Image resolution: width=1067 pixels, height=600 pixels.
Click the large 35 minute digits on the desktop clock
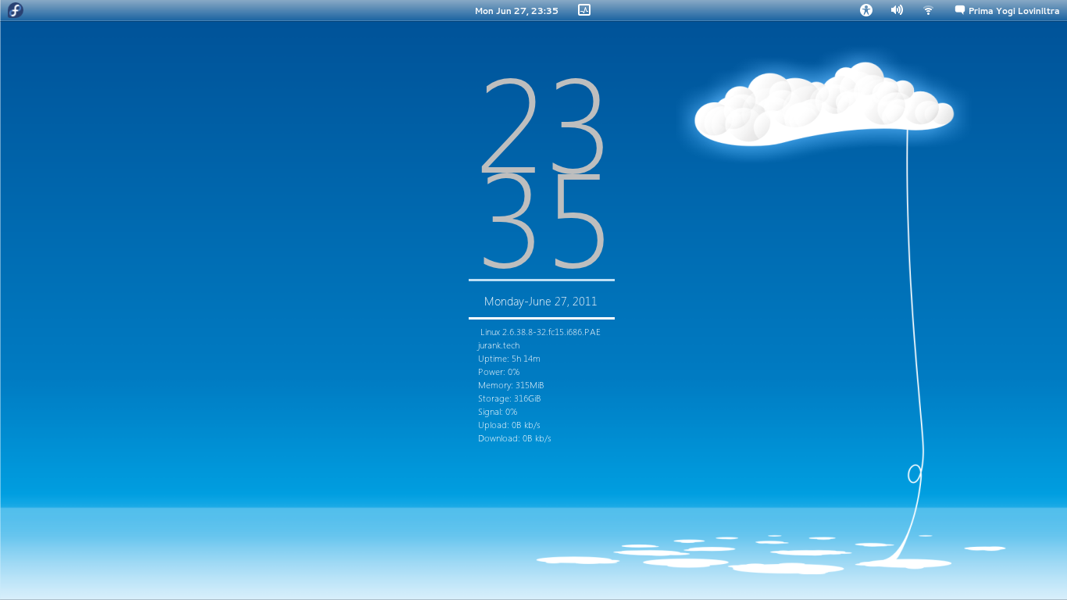point(543,220)
